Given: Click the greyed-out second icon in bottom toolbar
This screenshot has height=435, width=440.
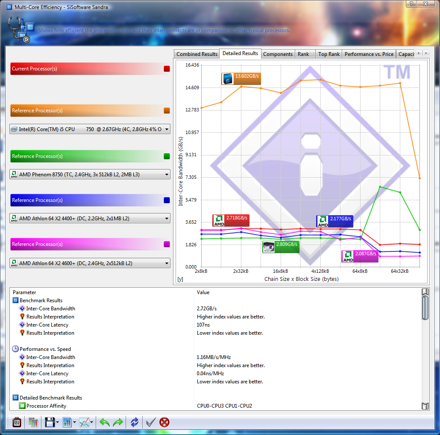Looking at the screenshot, I should 33,422.
